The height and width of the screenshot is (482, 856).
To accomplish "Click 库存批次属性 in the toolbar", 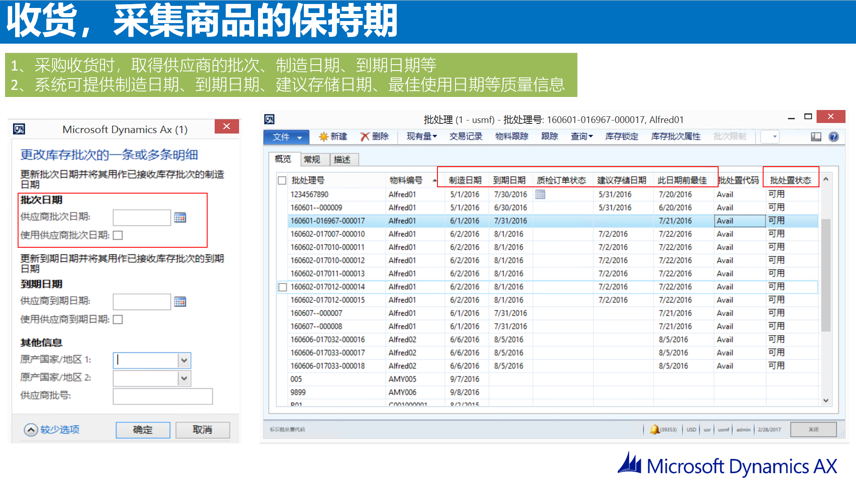I will coord(676,136).
